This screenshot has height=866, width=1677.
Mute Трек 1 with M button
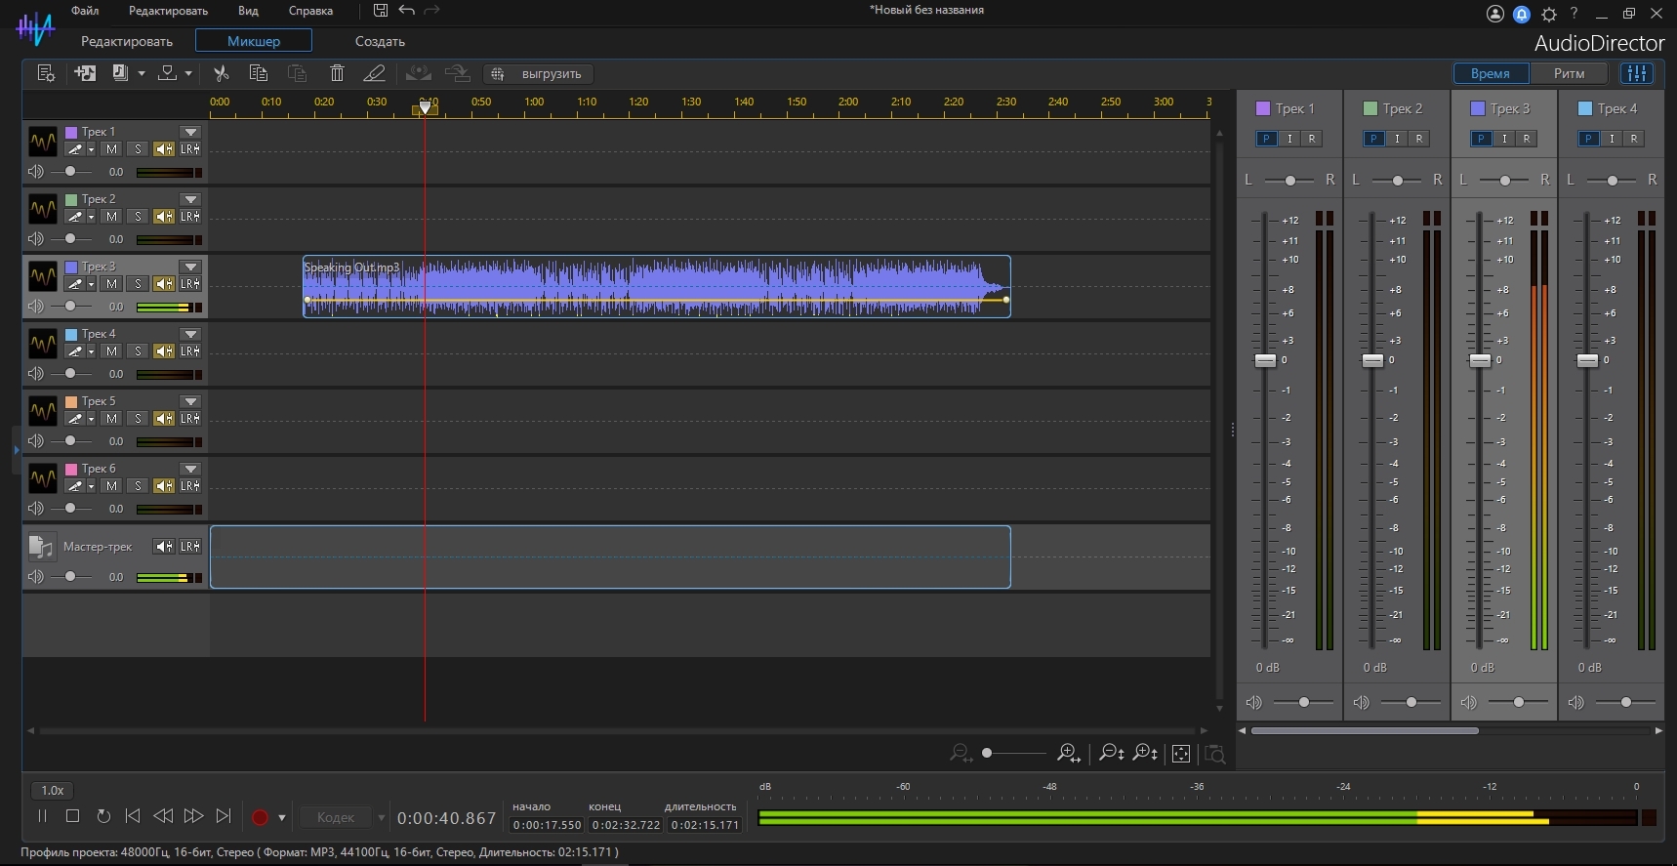pyautogui.click(x=111, y=149)
